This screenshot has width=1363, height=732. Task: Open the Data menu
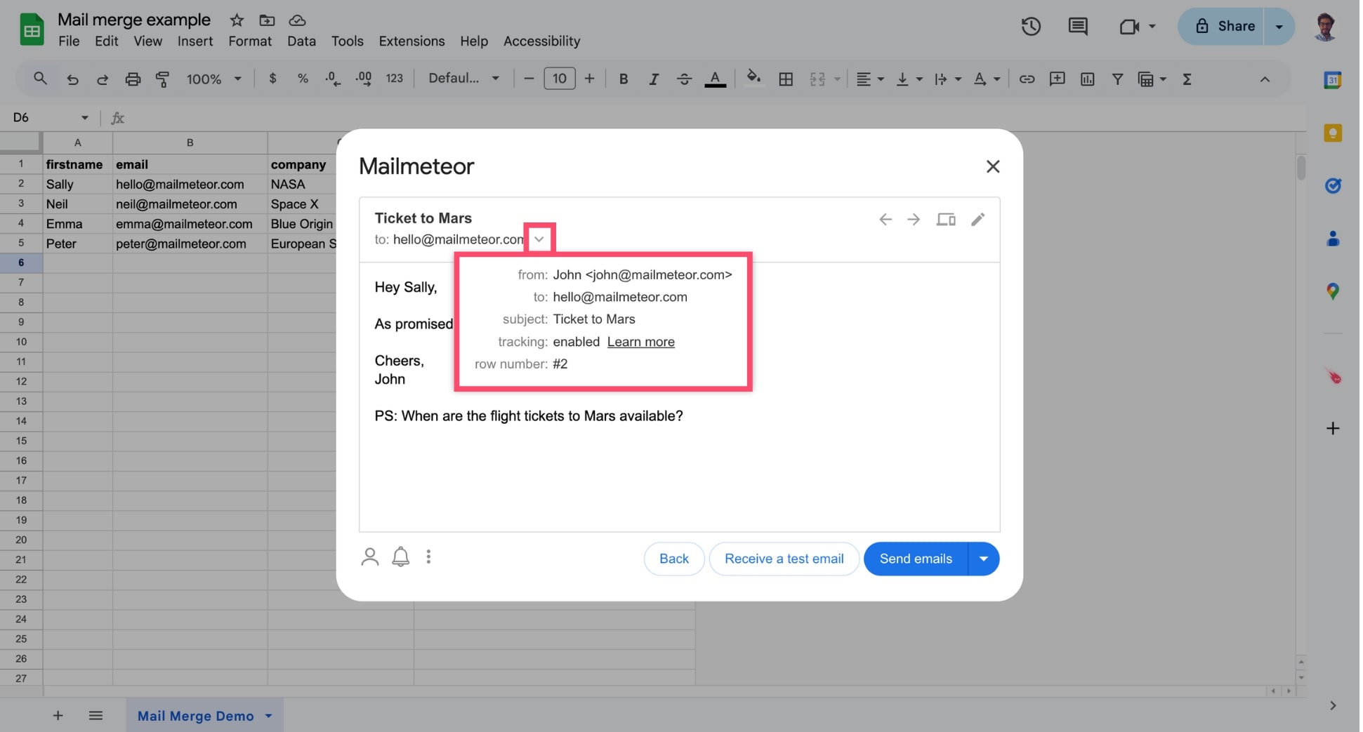[x=301, y=41]
